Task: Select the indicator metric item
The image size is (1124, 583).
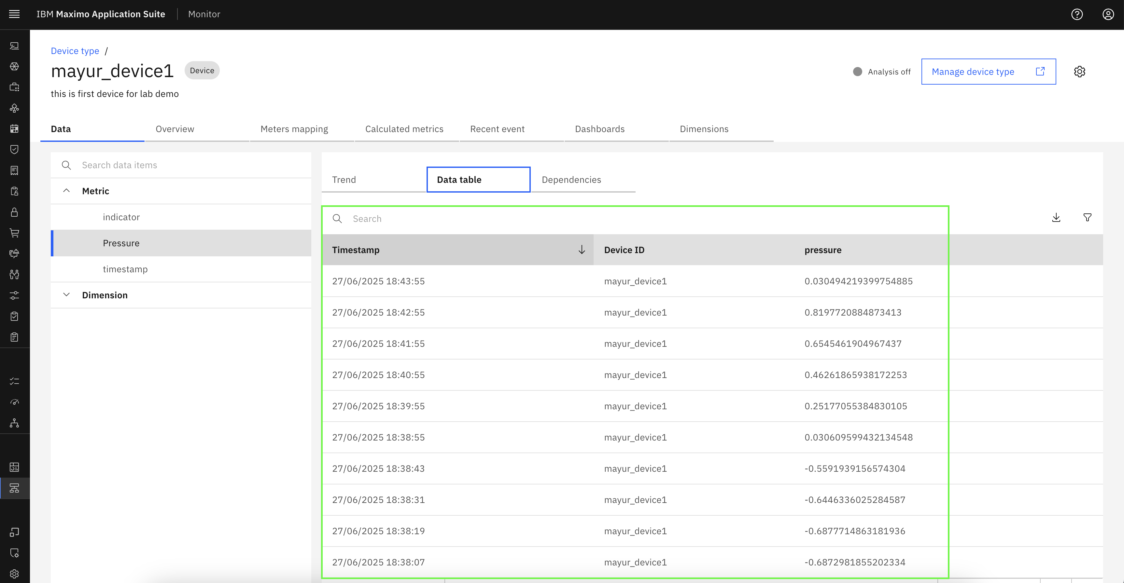Action: 181,217
